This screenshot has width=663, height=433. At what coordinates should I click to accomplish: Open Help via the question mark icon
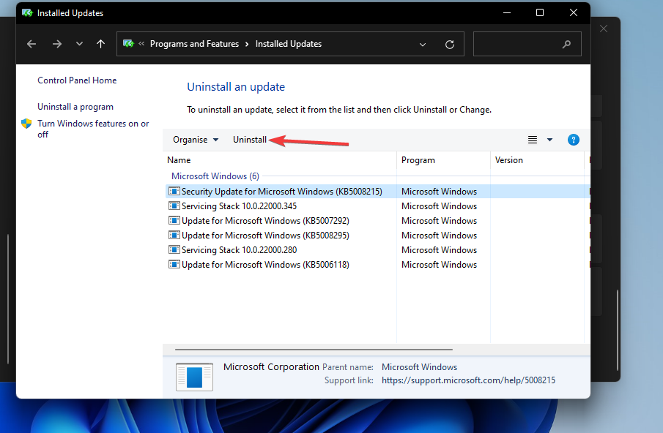573,139
